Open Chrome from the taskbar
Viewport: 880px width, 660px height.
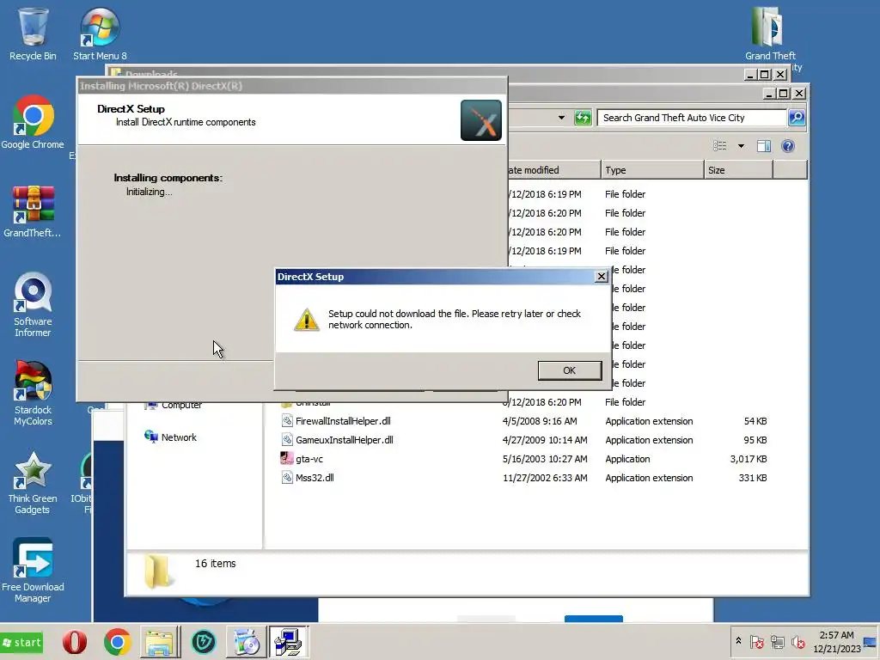(x=117, y=642)
